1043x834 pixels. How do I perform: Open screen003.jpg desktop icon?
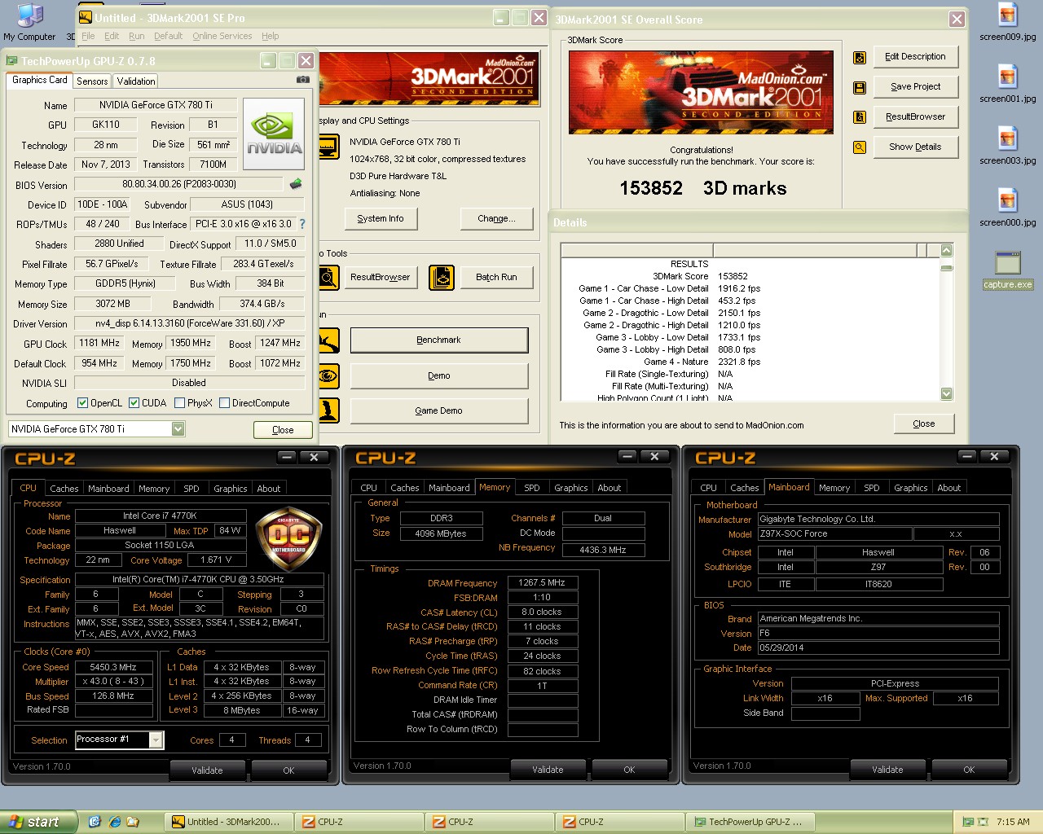[1008, 146]
